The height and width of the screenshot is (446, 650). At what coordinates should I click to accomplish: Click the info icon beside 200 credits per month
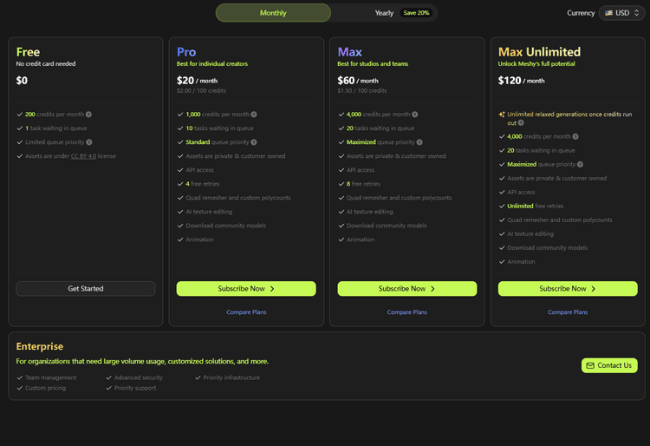[88, 115]
